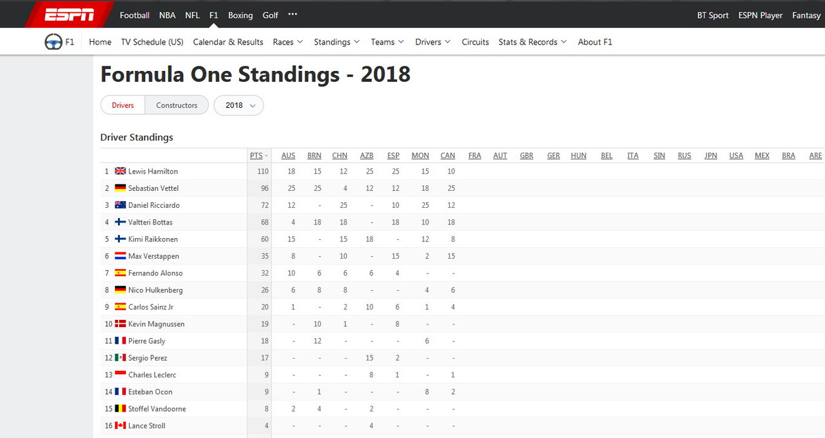The height and width of the screenshot is (438, 825).
Task: Click Sergio Perez's Mexican flag icon
Action: pos(120,358)
